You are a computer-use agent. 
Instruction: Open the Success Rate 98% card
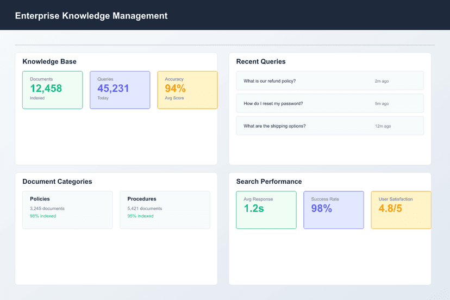(x=334, y=210)
